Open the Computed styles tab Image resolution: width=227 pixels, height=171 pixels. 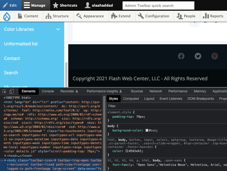coord(131,98)
